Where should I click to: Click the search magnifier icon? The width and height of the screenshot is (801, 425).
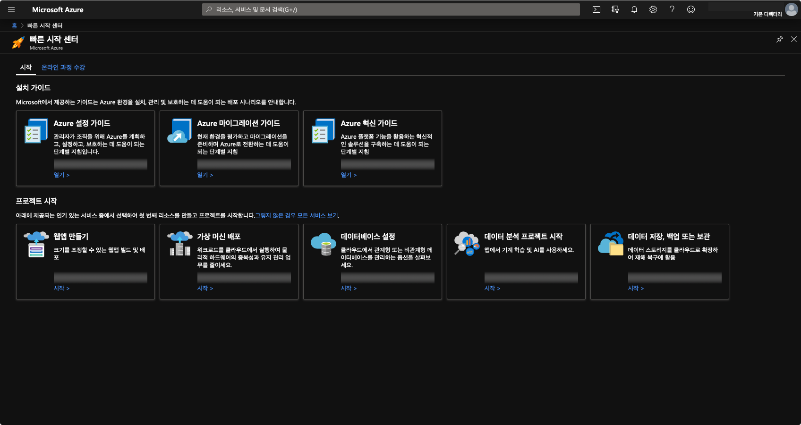[209, 9]
